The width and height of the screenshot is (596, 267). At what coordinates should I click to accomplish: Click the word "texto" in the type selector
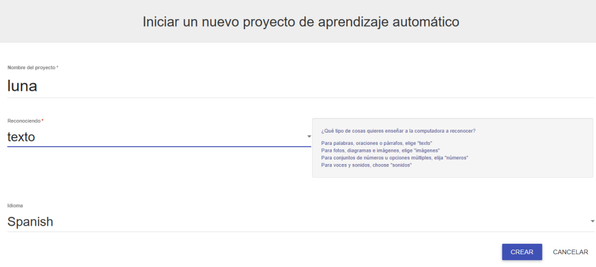[x=21, y=137]
